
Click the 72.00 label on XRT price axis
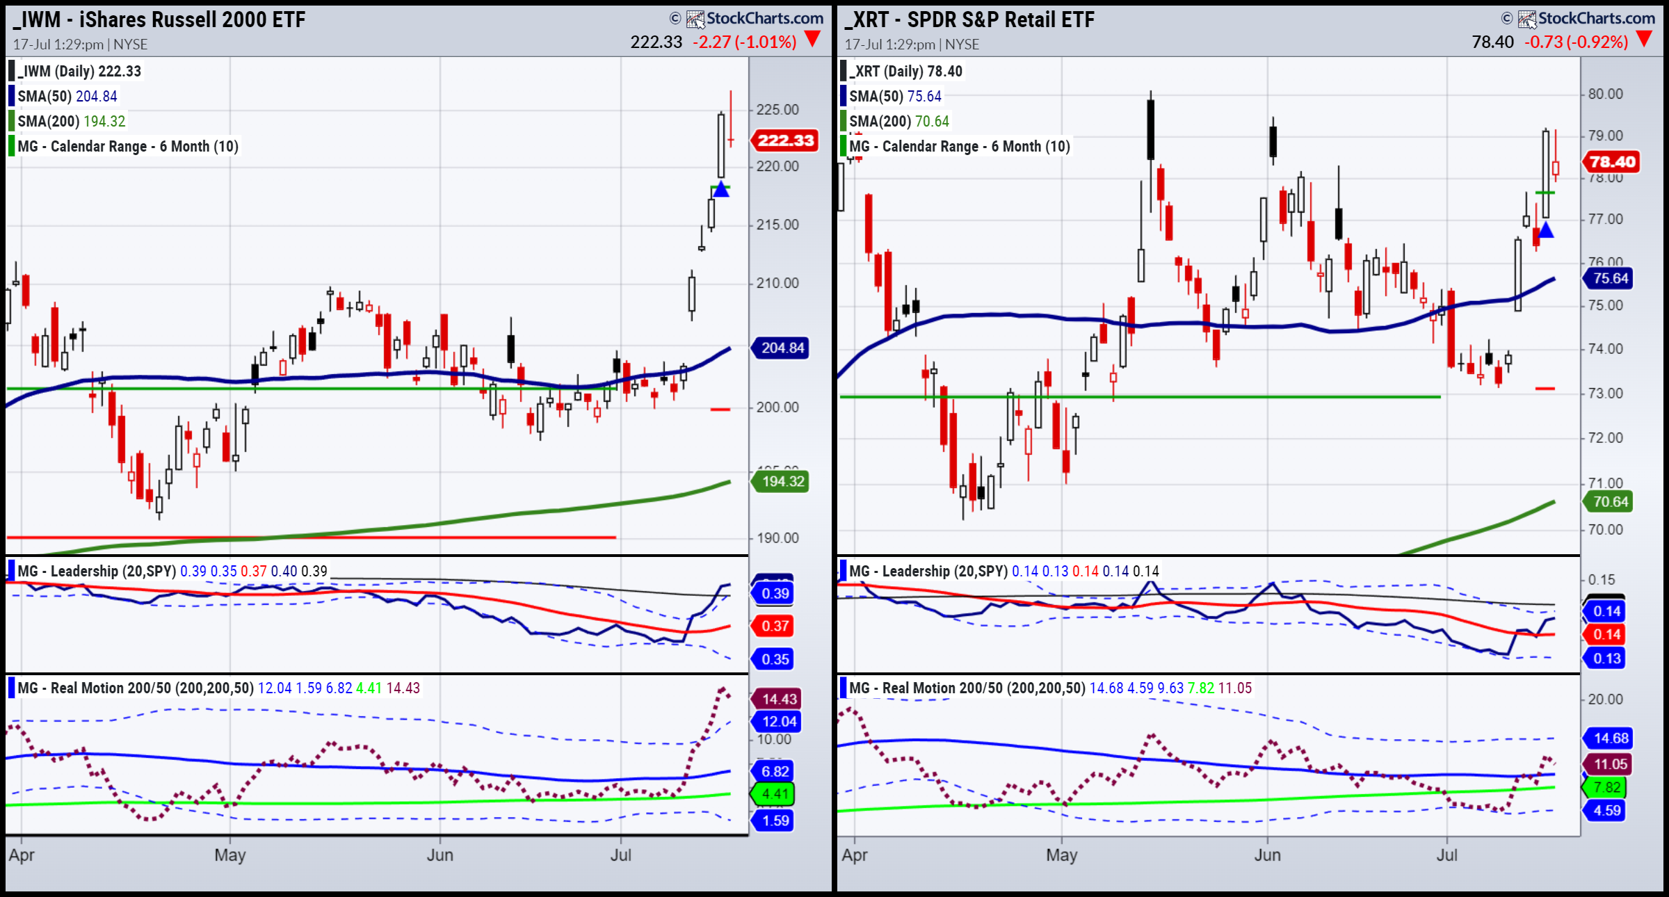pos(1605,438)
